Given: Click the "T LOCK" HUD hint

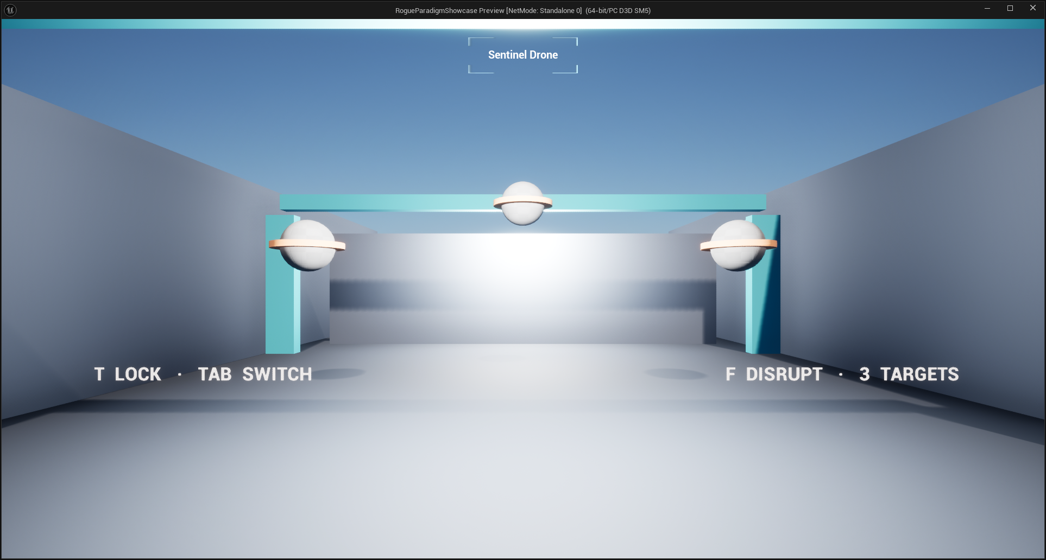Looking at the screenshot, I should tap(128, 374).
